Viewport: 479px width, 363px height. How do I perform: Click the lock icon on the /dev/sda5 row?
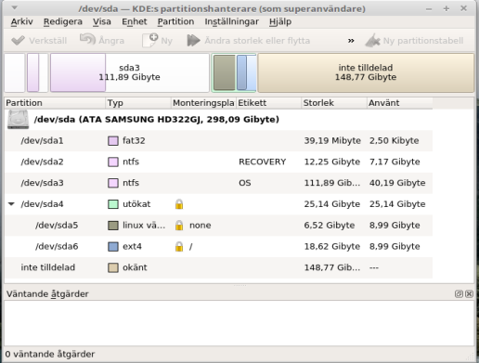(179, 226)
